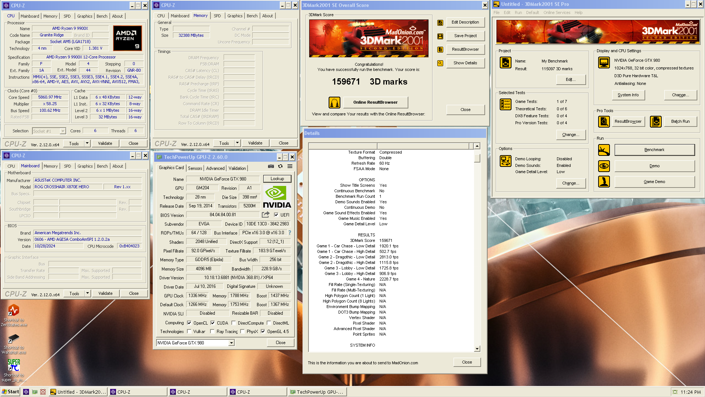Screen dimensions: 705x397
Task: Open the Online Services menu in 3DMark2001
Action: click(557, 12)
